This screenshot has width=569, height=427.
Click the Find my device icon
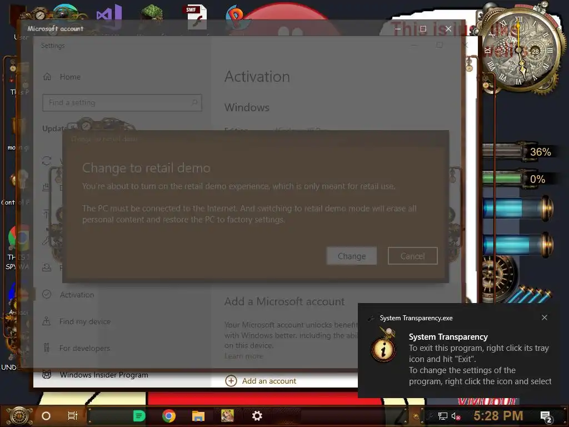(x=47, y=321)
